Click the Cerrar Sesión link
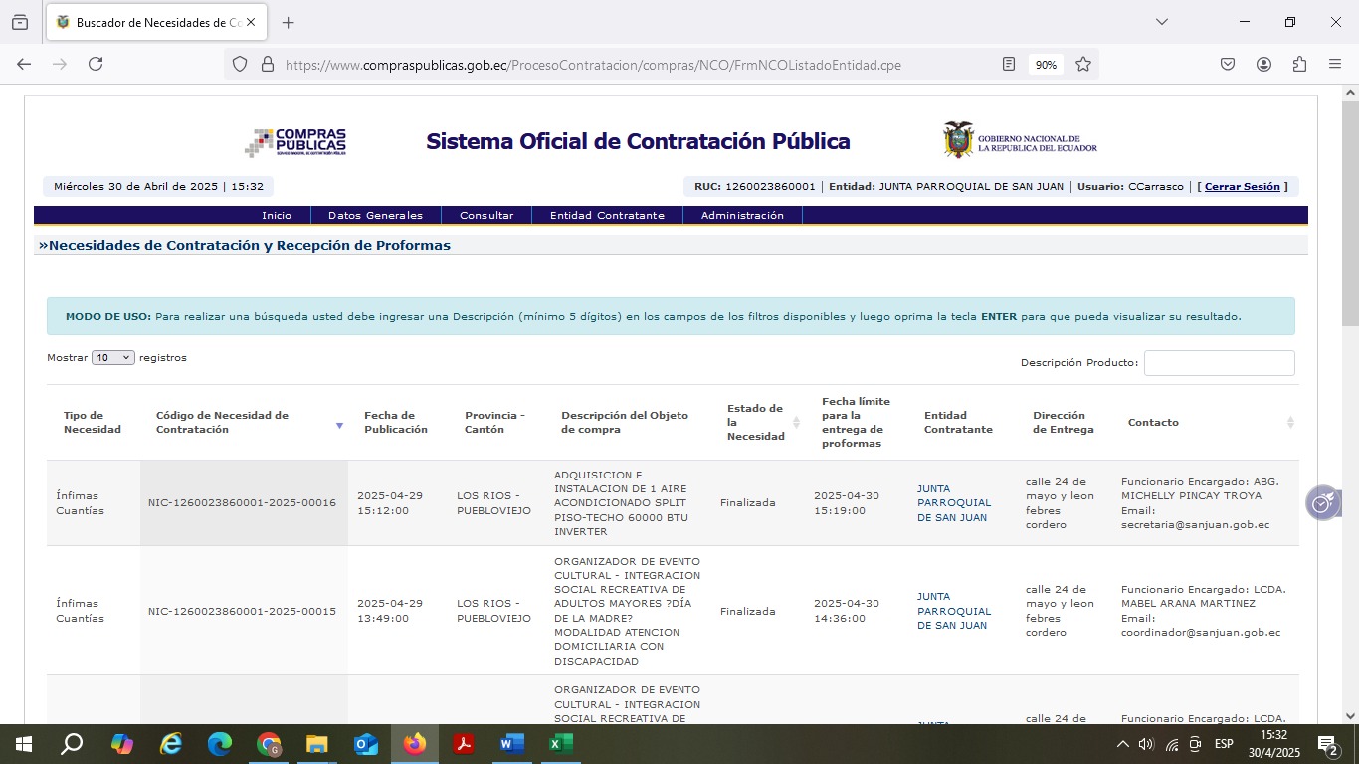The height and width of the screenshot is (764, 1359). click(x=1242, y=187)
